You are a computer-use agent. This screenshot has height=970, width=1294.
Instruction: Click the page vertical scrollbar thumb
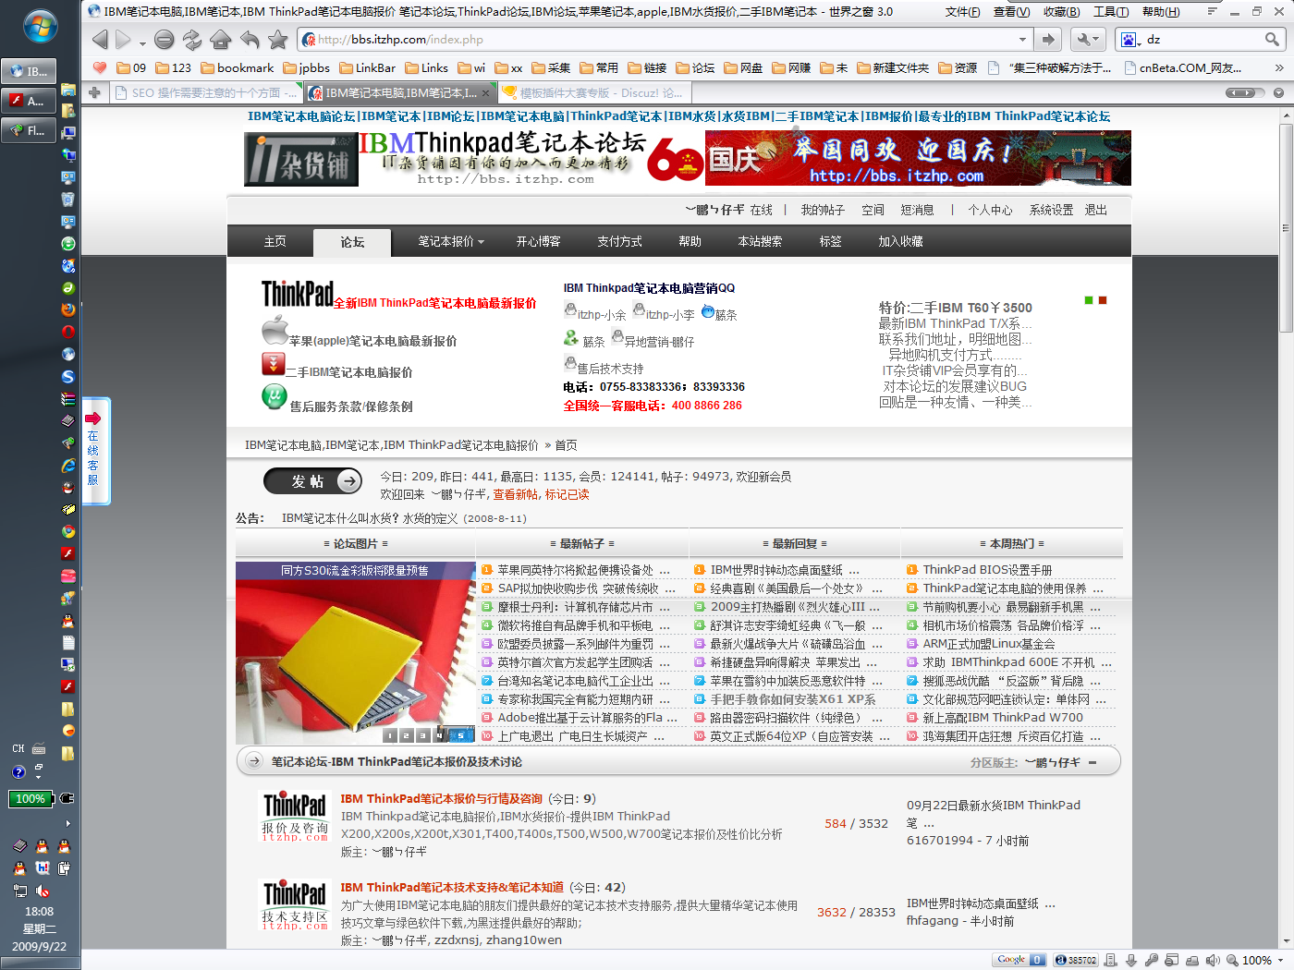point(1286,228)
